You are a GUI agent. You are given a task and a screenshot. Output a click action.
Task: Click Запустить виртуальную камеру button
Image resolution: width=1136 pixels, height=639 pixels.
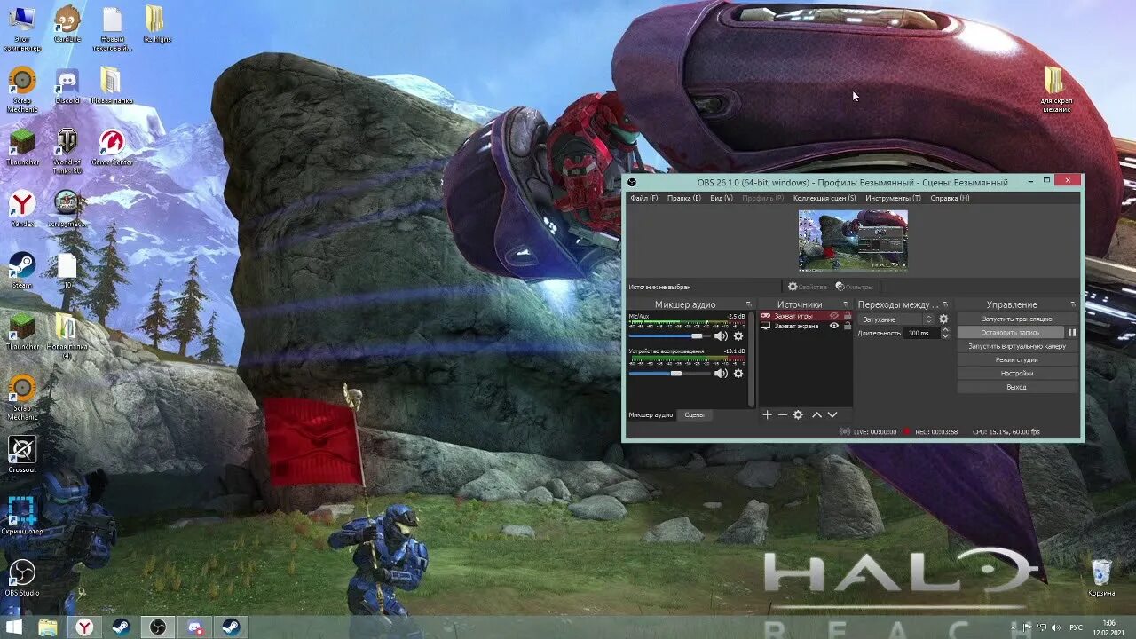click(1017, 346)
